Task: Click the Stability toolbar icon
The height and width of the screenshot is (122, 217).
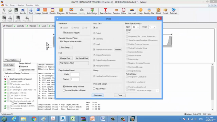Action: [82, 11]
